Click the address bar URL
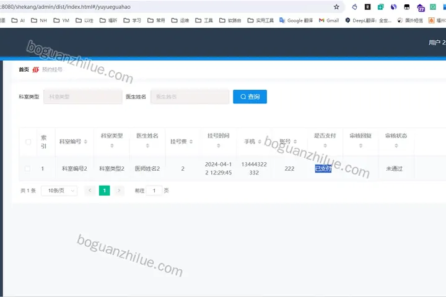446x297 pixels. 66,7
